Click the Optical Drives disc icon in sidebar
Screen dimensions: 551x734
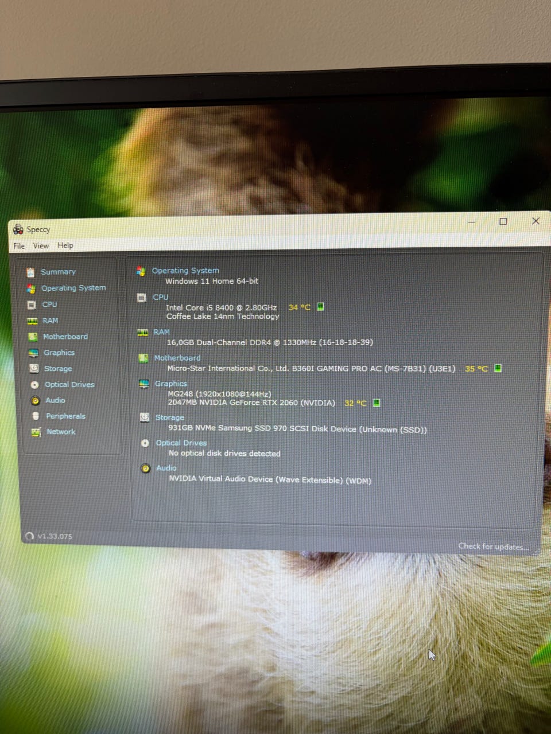point(34,385)
